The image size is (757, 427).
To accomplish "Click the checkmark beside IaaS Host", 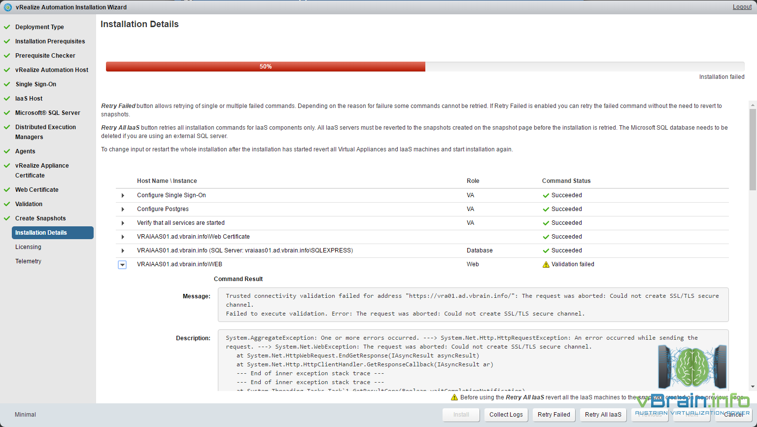I will coord(7,99).
